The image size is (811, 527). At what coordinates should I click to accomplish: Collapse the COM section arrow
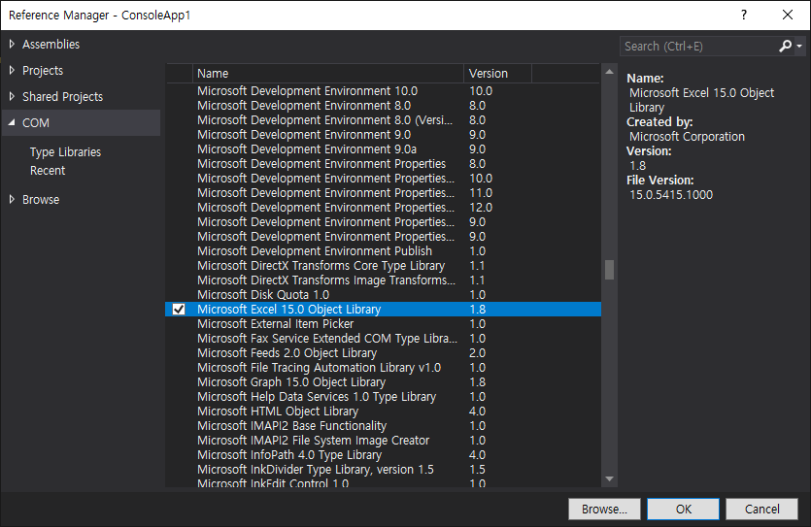pyautogui.click(x=12, y=122)
